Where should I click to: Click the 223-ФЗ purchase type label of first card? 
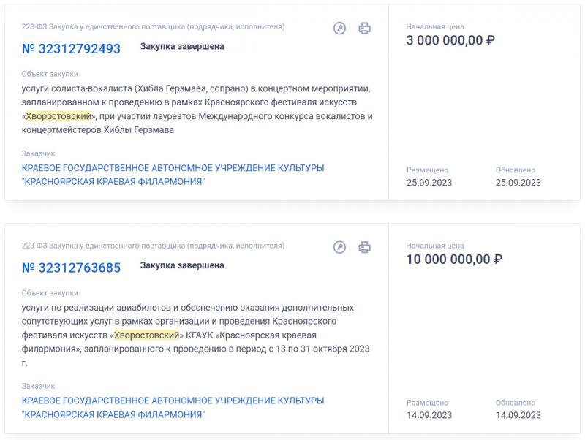pyautogui.click(x=153, y=26)
